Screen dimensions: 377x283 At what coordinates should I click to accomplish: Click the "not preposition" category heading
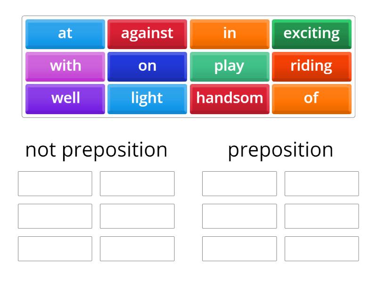(x=97, y=150)
